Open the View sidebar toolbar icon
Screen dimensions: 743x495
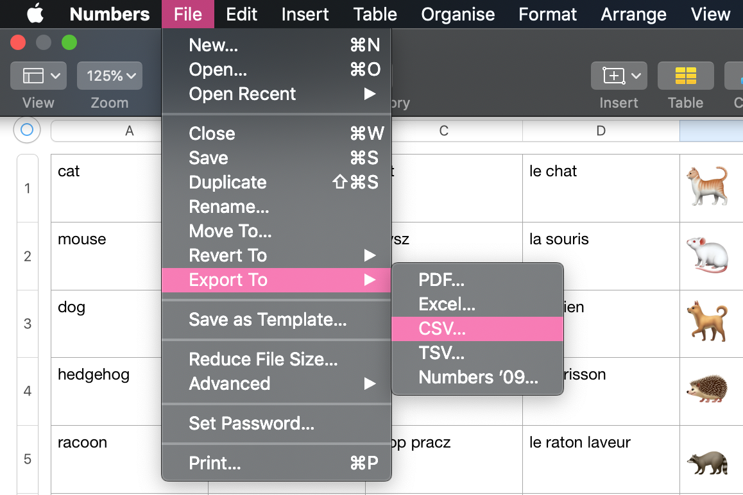click(38, 76)
